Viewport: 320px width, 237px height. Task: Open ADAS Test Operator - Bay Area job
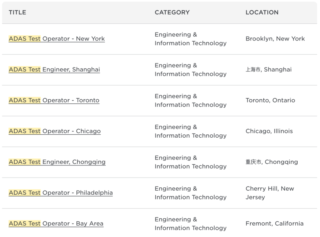pyautogui.click(x=56, y=223)
